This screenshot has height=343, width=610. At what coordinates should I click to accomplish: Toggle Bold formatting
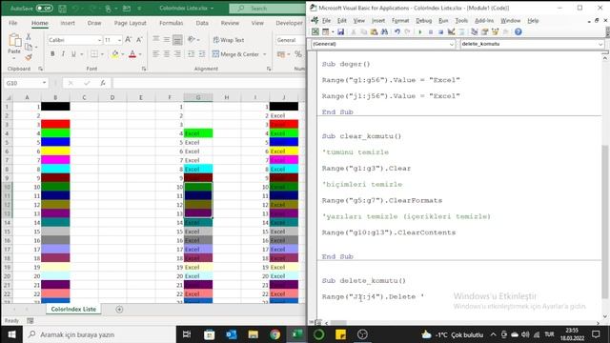(x=52, y=54)
